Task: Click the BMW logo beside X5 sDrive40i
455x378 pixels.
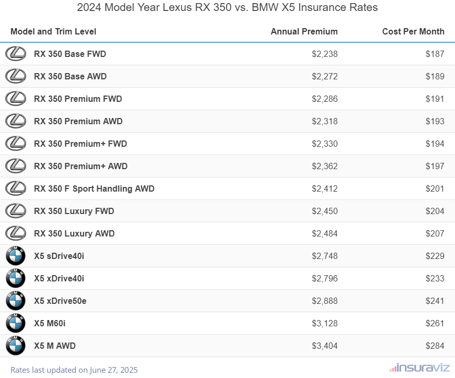Action: pyautogui.click(x=16, y=256)
